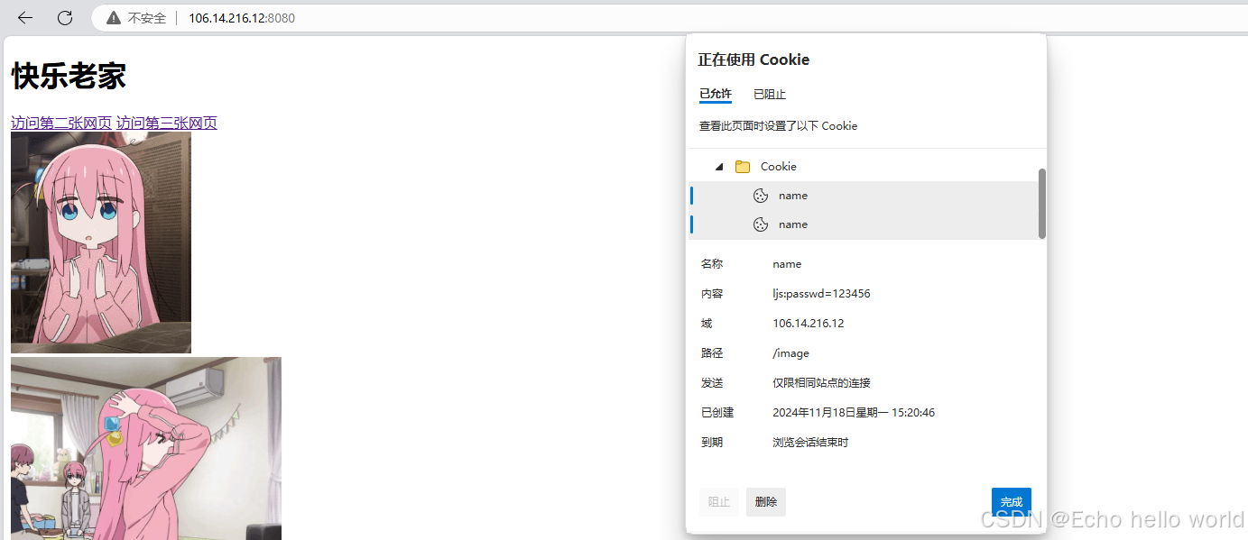Click the created date 2024年11月18日星期一 15:20:46
The height and width of the screenshot is (540, 1248).
point(854,413)
